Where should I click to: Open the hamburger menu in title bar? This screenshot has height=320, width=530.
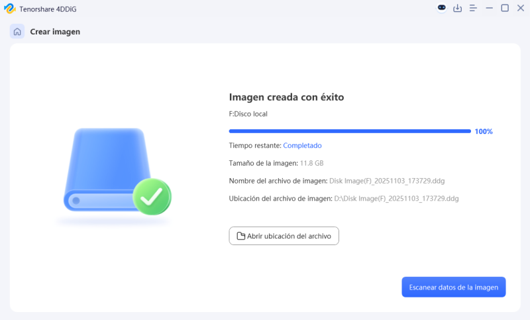click(473, 8)
